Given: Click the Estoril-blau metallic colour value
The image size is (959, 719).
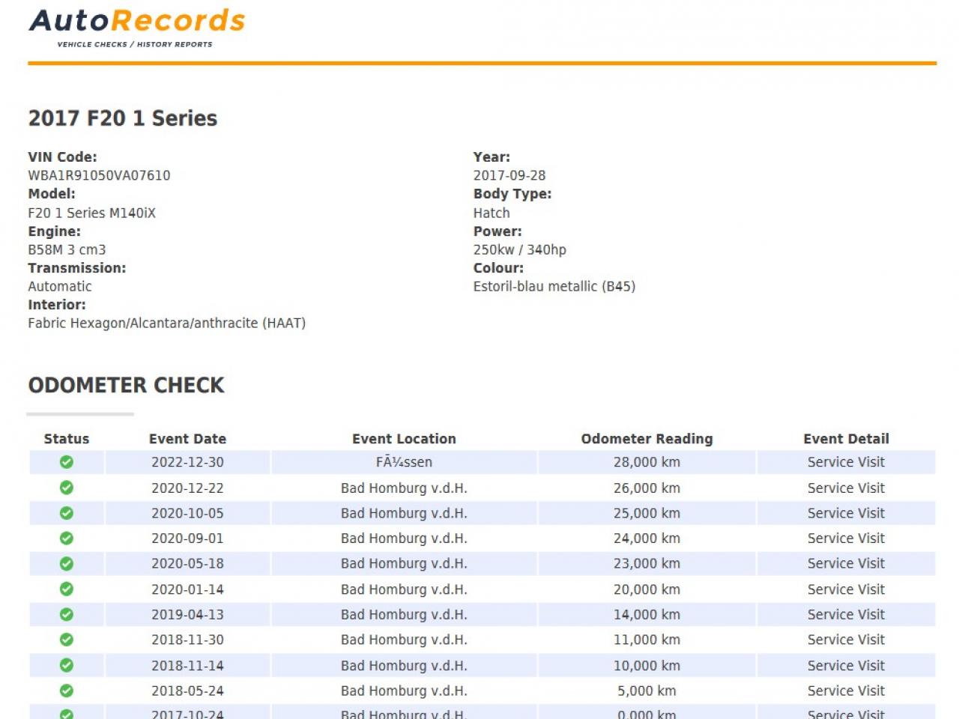Looking at the screenshot, I should point(554,286).
